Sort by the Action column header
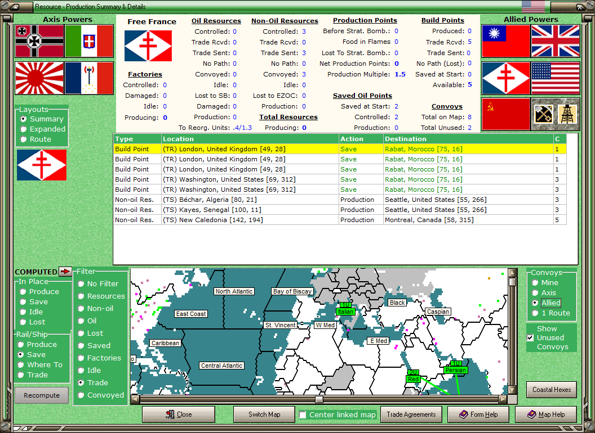 coord(361,139)
